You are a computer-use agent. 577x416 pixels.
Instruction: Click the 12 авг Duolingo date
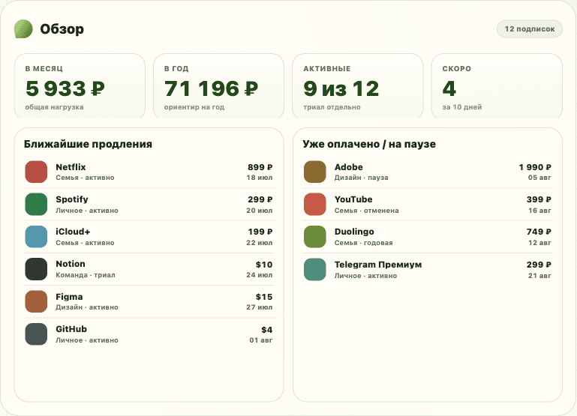(x=539, y=243)
